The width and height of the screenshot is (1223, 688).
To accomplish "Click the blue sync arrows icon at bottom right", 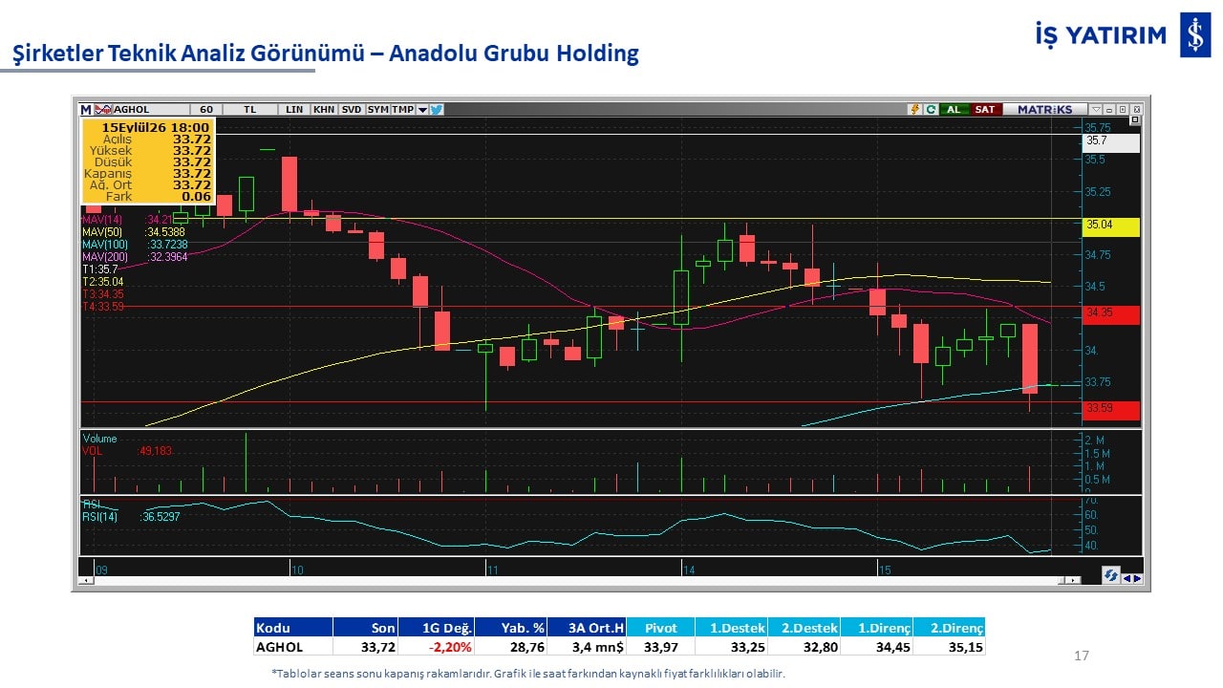I will coord(1111,575).
